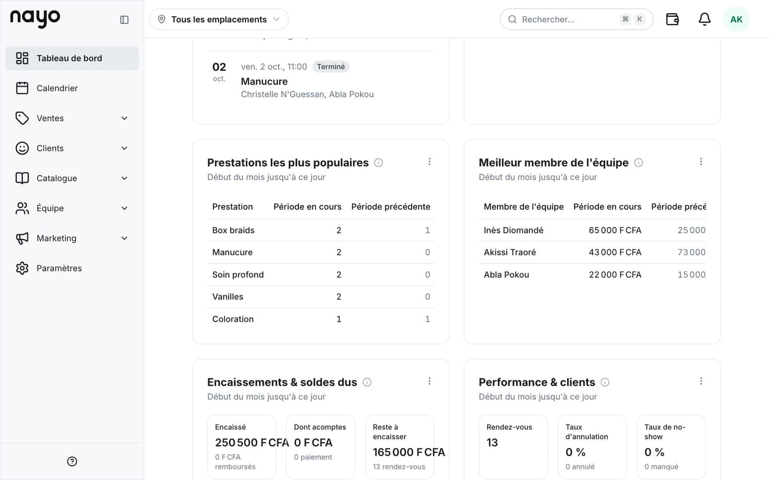This screenshot has width=769, height=480.
Task: Show info for Encaissements & soldes dus
Action: click(x=367, y=382)
